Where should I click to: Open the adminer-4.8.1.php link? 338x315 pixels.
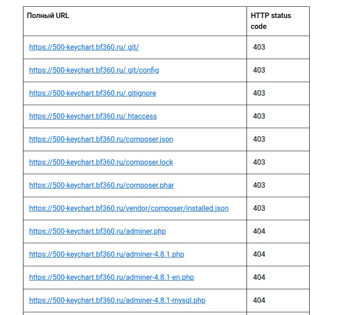pyautogui.click(x=106, y=255)
